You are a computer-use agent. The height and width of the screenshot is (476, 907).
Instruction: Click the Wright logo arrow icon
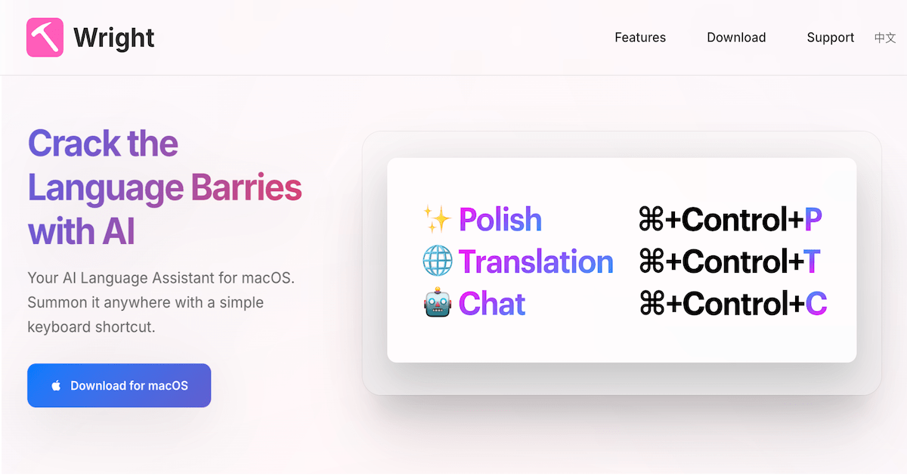44,37
